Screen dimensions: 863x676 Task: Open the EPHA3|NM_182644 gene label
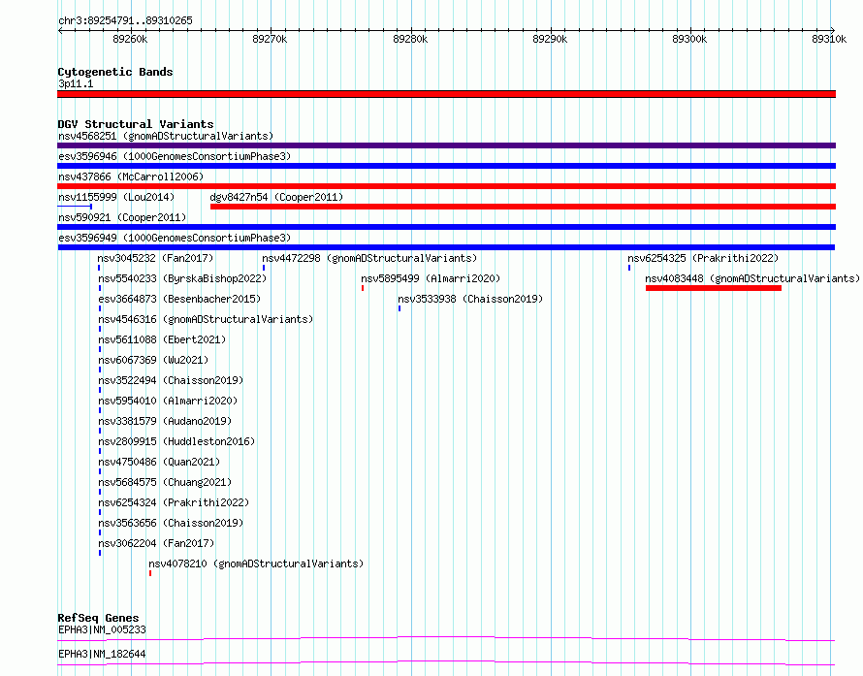pyautogui.click(x=102, y=654)
